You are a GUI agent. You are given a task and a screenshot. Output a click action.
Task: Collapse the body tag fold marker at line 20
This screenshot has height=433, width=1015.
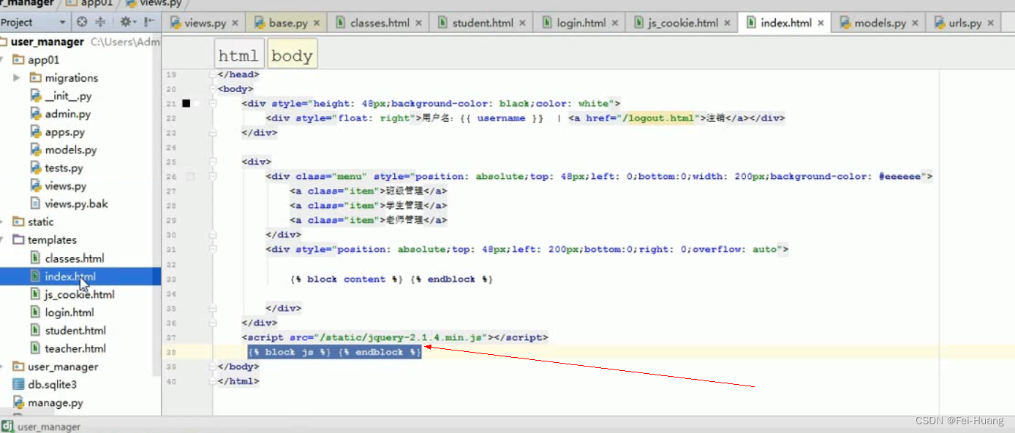[213, 89]
